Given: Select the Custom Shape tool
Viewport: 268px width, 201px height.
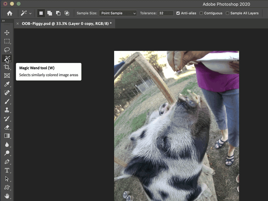Looking at the screenshot, I should click(7, 187).
